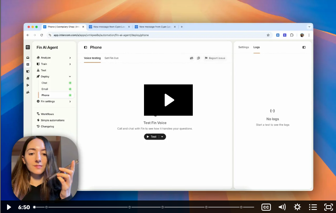Expand the Analyze section chevron

pos(70,58)
